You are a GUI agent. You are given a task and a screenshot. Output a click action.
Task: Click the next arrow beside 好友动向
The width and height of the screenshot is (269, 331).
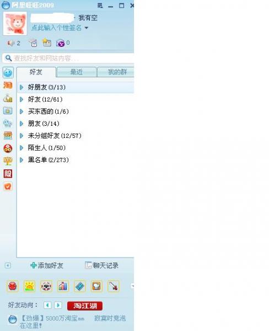[58, 305]
